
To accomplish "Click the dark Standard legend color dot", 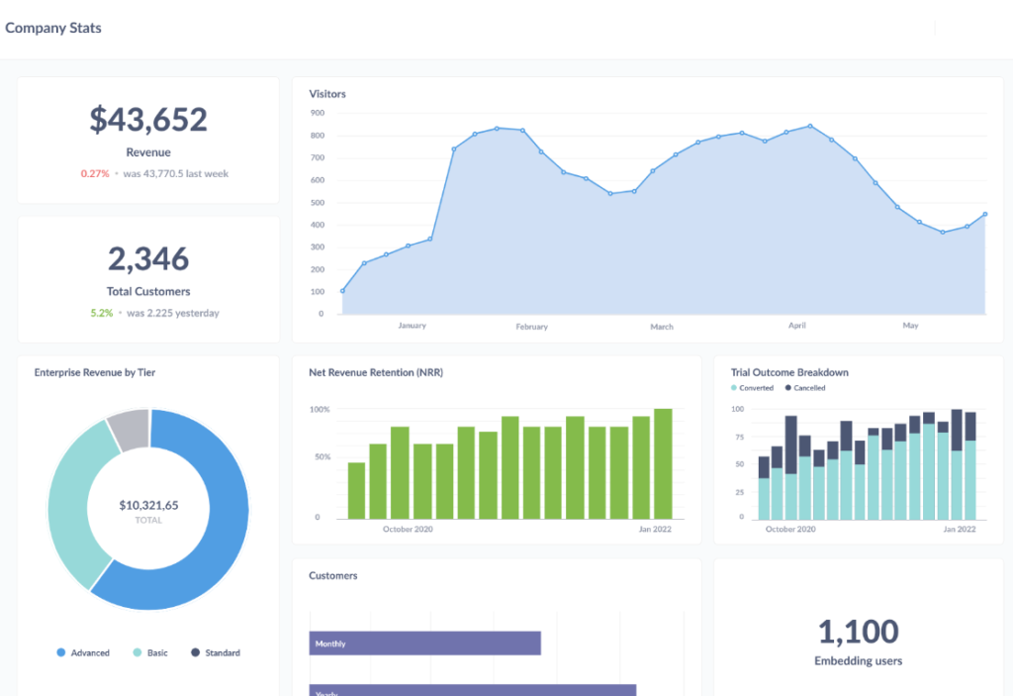I will (x=195, y=652).
